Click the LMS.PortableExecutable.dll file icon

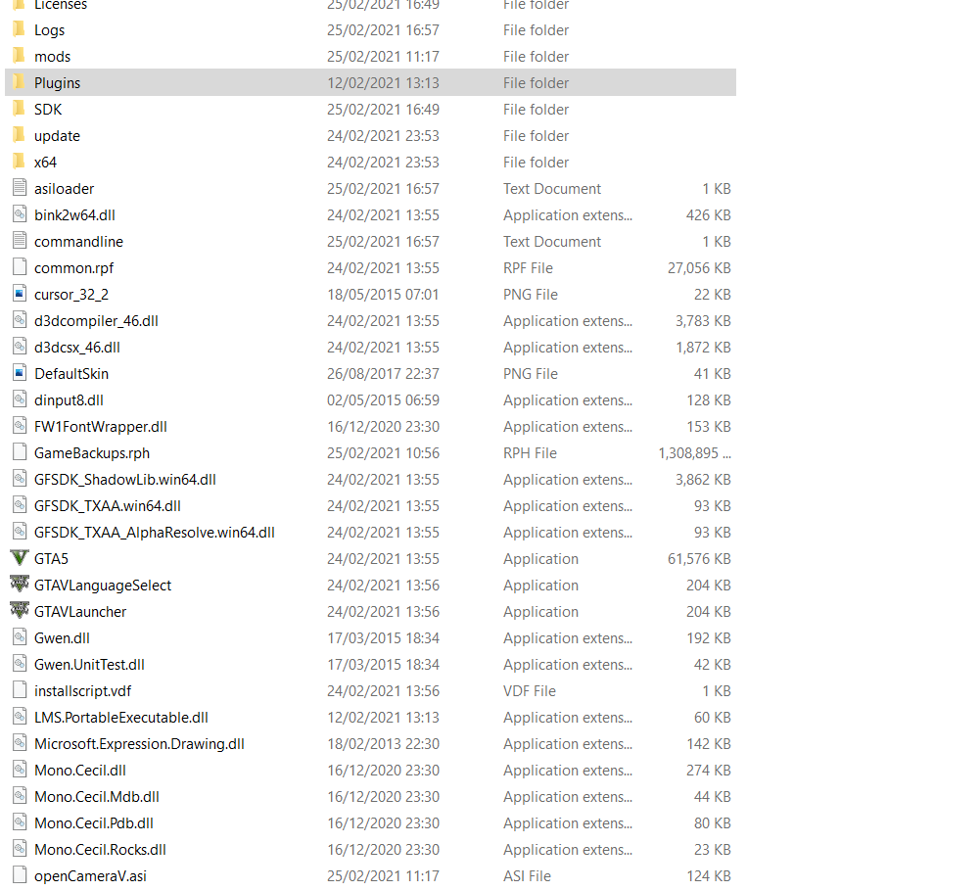[20, 717]
